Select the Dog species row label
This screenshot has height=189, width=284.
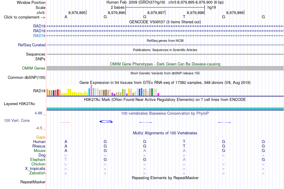42,155
